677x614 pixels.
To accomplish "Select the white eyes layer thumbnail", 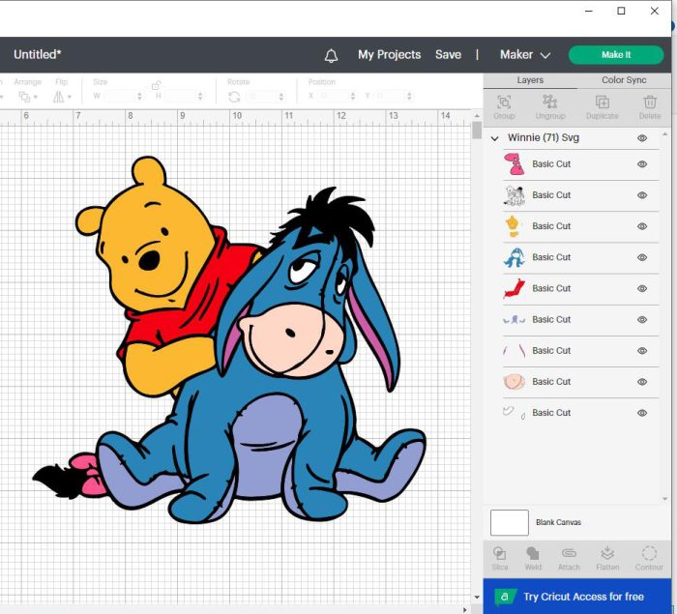I will (x=514, y=413).
